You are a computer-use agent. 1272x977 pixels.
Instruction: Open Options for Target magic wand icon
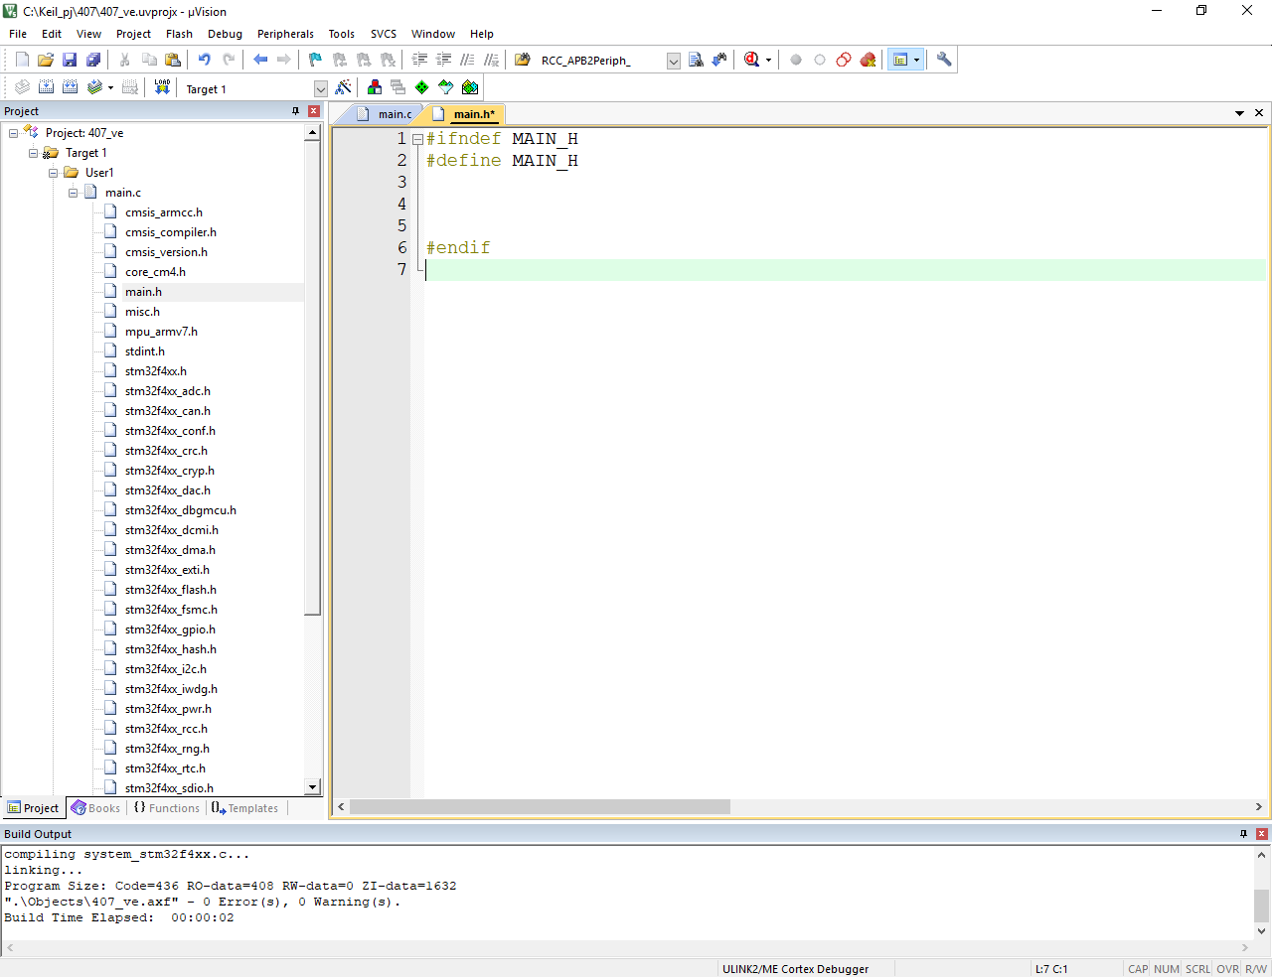[344, 87]
